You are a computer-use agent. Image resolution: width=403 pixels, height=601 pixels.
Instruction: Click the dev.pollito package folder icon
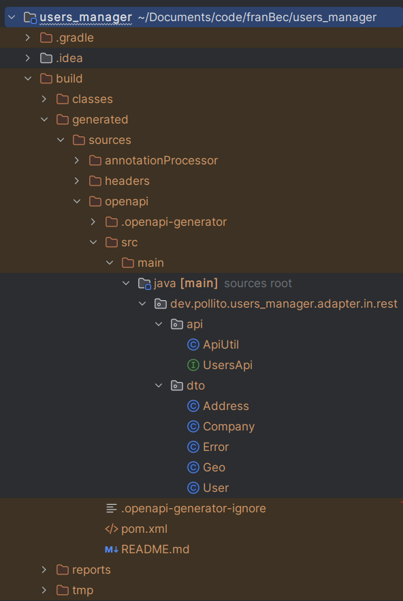tap(161, 304)
